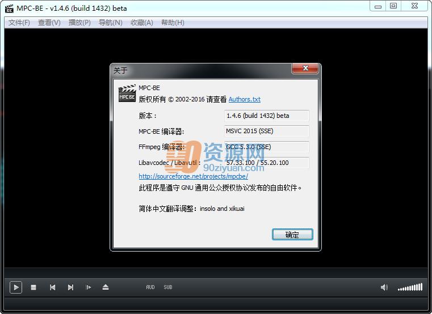This screenshot has width=432, height=314.
Task: Select audio track via AUD button
Action: (150, 287)
